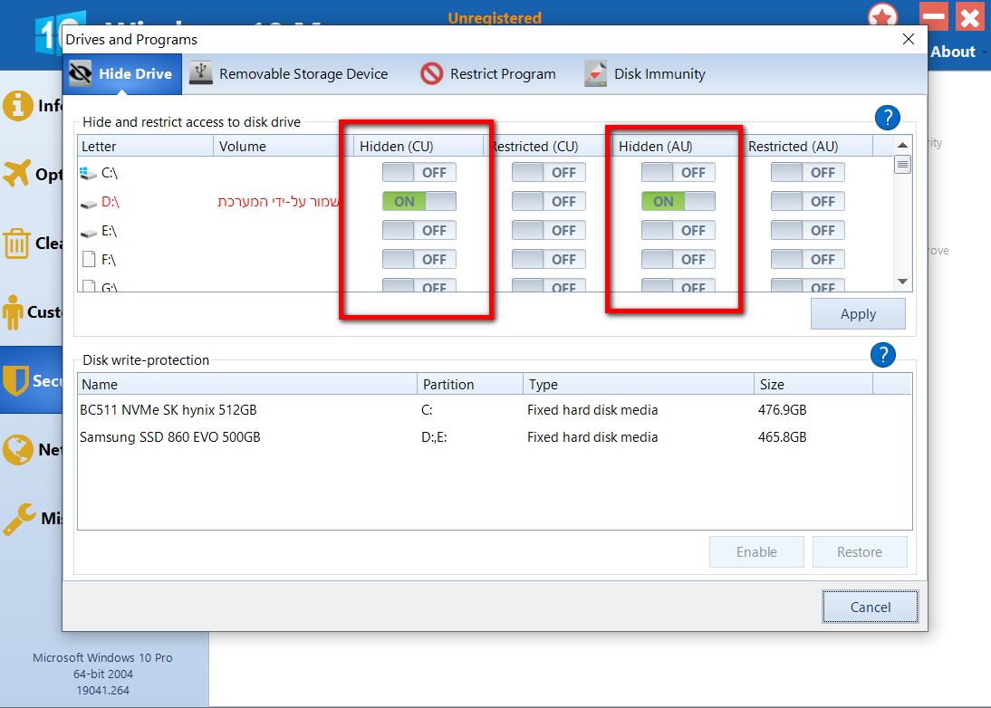This screenshot has height=708, width=991.
Task: Click the D:\ drive icon
Action: coord(89,203)
